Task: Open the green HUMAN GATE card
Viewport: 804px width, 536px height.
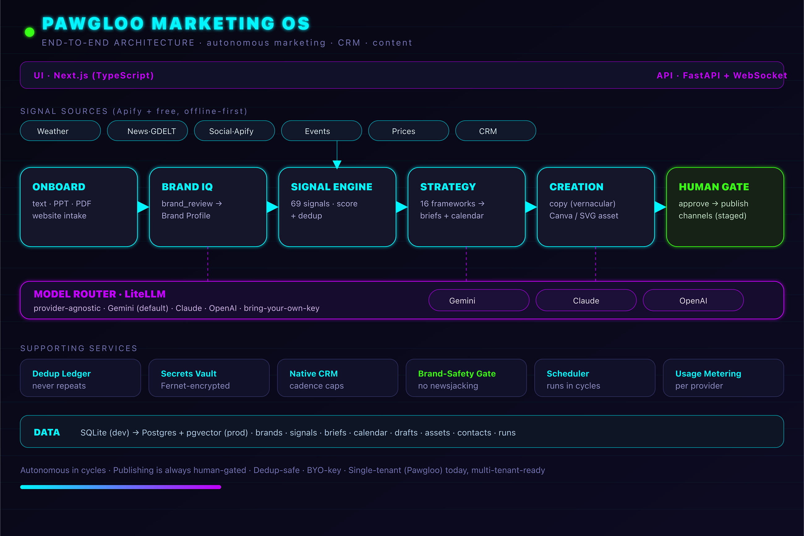Action: pos(725,207)
